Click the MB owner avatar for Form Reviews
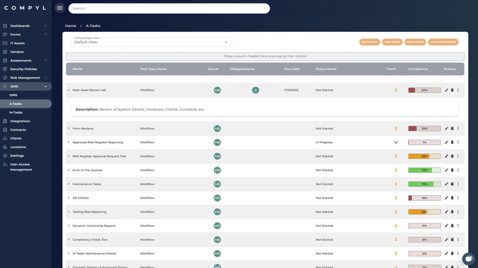478x268 pixels. click(217, 128)
